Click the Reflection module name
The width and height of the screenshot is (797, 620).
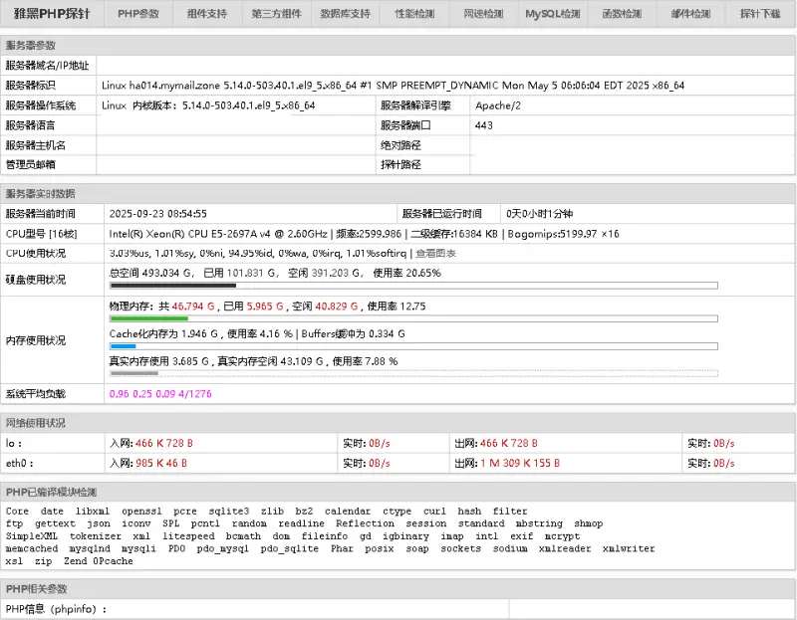coord(365,523)
